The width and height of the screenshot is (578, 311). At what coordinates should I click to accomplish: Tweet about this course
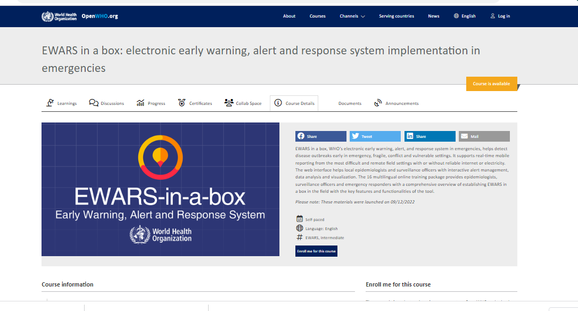coord(375,136)
